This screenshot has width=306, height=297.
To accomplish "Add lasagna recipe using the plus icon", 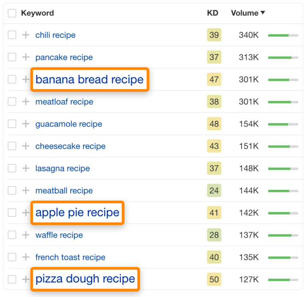I will tap(25, 168).
